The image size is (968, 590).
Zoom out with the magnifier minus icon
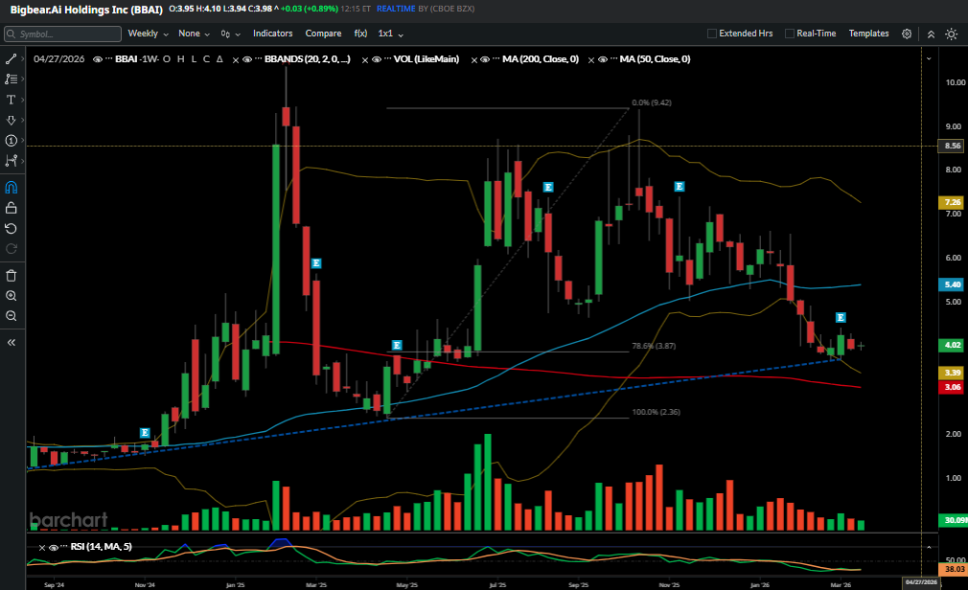tap(12, 316)
